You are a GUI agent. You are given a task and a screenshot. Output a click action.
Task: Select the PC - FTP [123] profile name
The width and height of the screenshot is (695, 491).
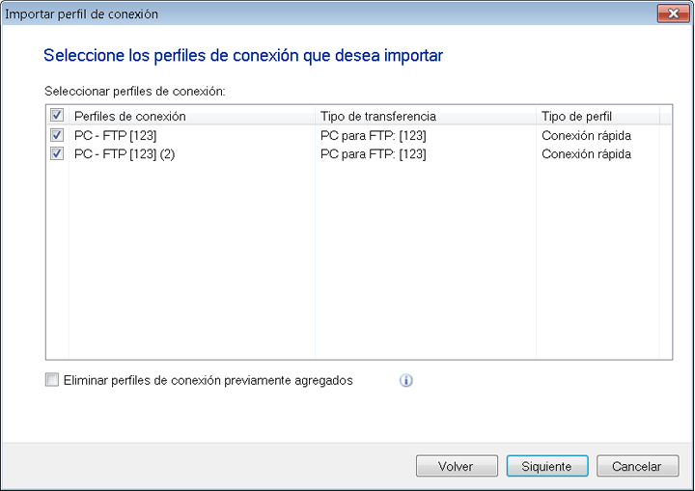pyautogui.click(x=115, y=136)
